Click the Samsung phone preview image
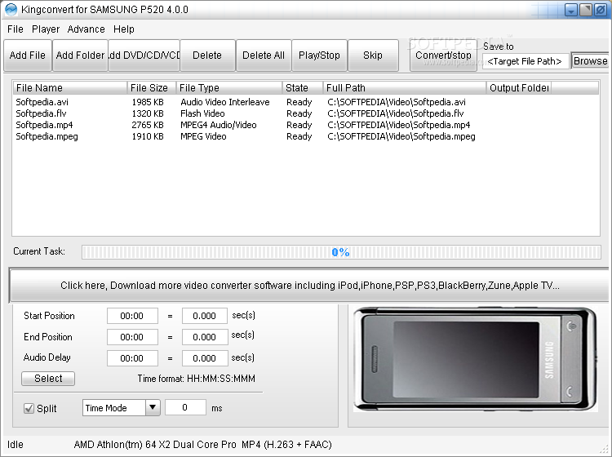 tap(476, 359)
